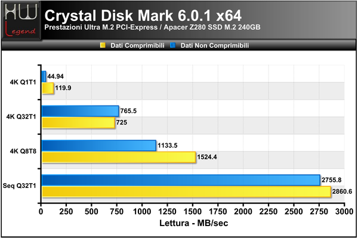Click the yellow Dati Comprimibili legend swatch
This screenshot has width=358, height=238.
103,45
